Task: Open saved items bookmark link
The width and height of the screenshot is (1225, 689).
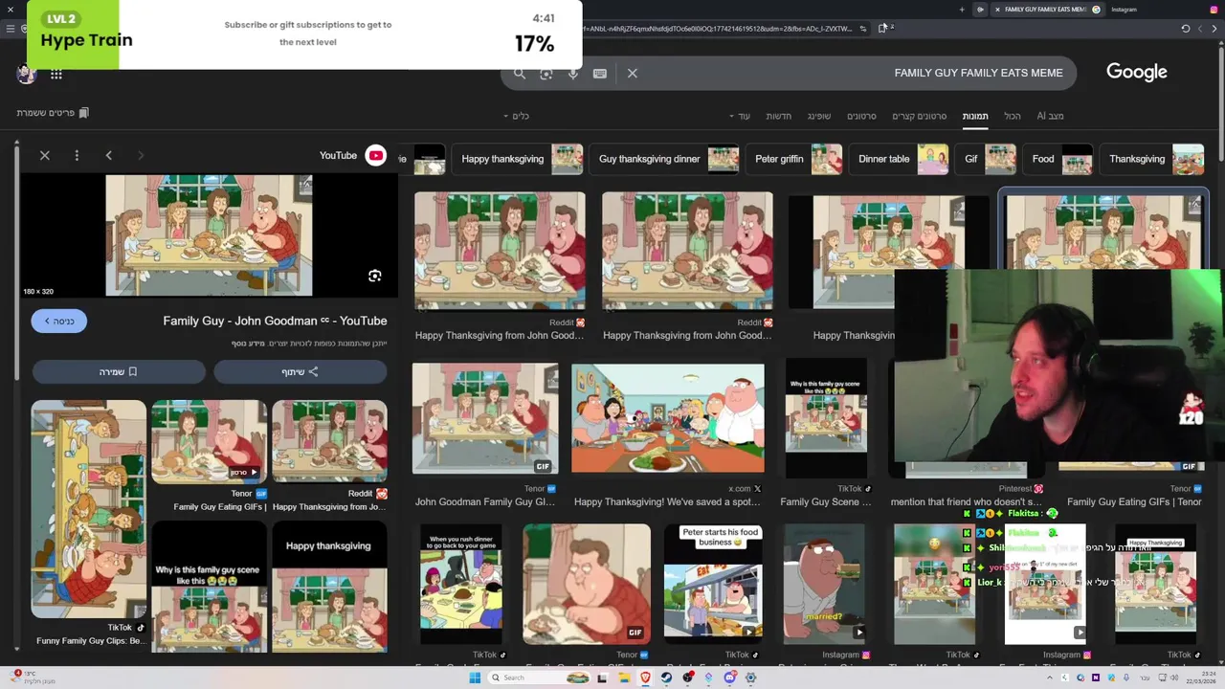Action: pyautogui.click(x=53, y=113)
